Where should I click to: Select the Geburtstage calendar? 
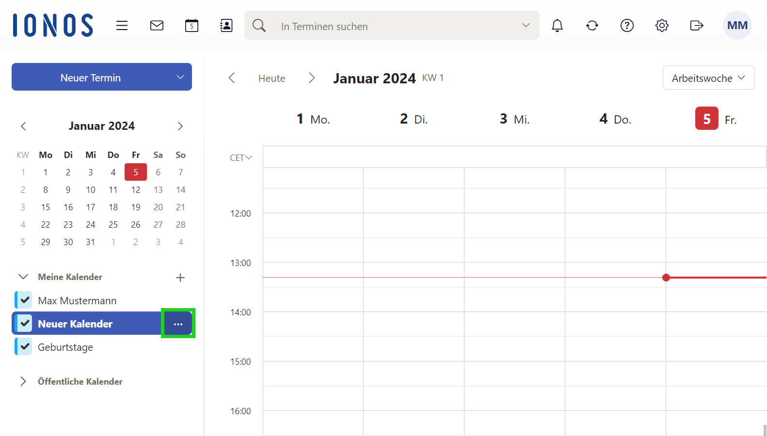click(65, 347)
